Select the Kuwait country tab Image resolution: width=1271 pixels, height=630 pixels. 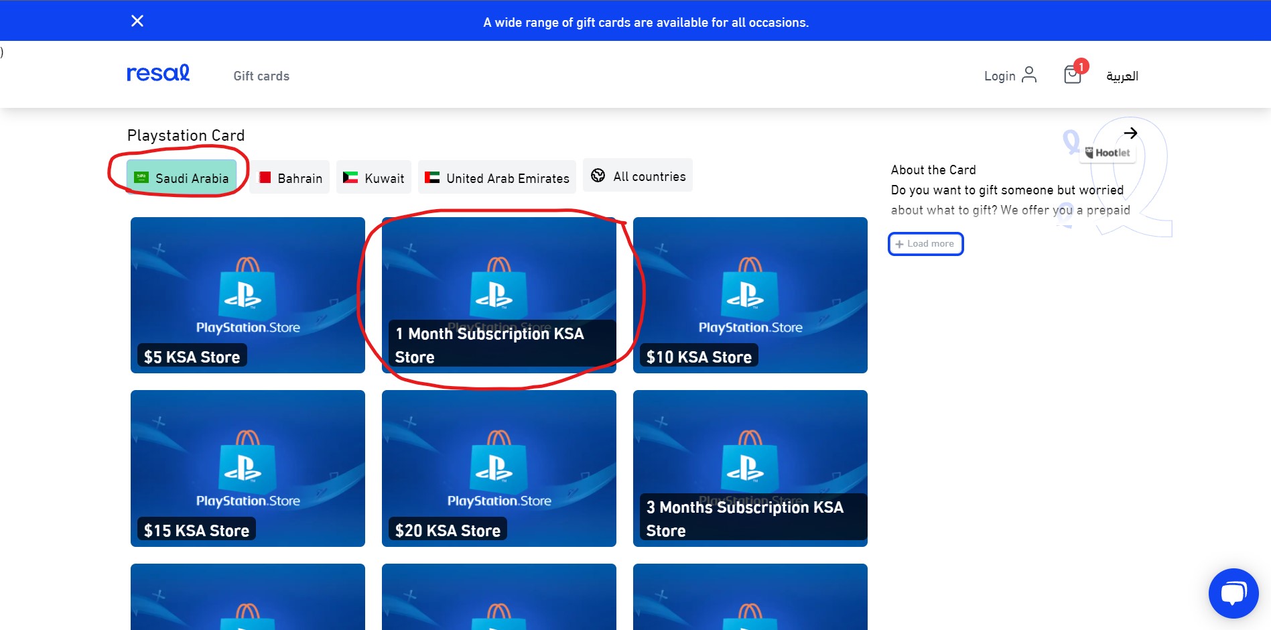[x=374, y=178]
